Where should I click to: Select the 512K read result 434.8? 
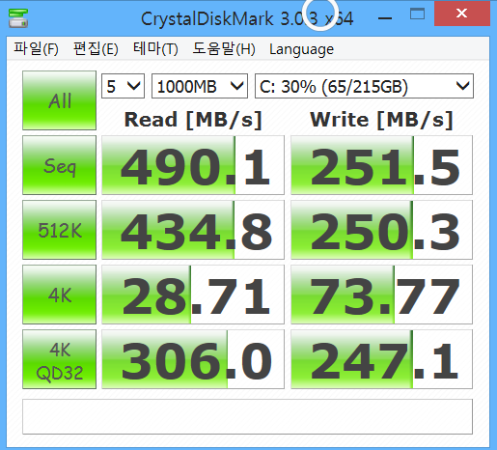point(193,230)
